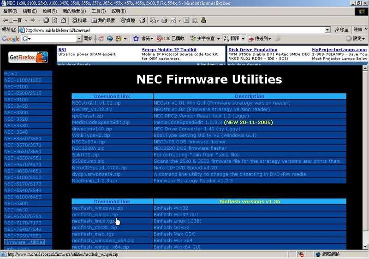Go to the Home page icon

[x=63, y=20]
